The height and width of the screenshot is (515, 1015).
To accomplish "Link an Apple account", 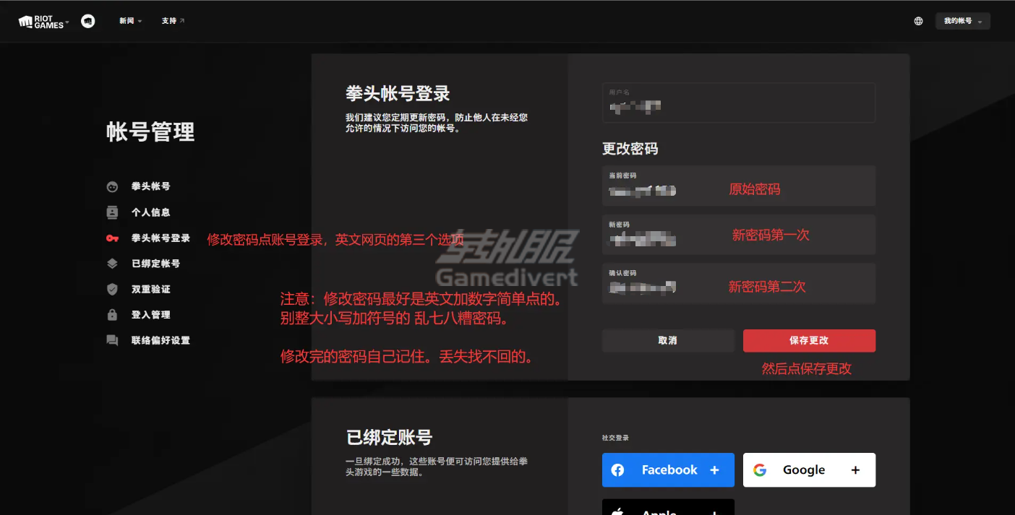I will (668, 507).
